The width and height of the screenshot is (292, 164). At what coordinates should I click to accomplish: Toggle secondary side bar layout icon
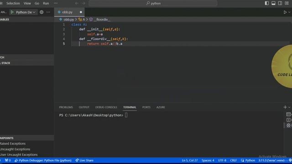(x=280, y=3)
